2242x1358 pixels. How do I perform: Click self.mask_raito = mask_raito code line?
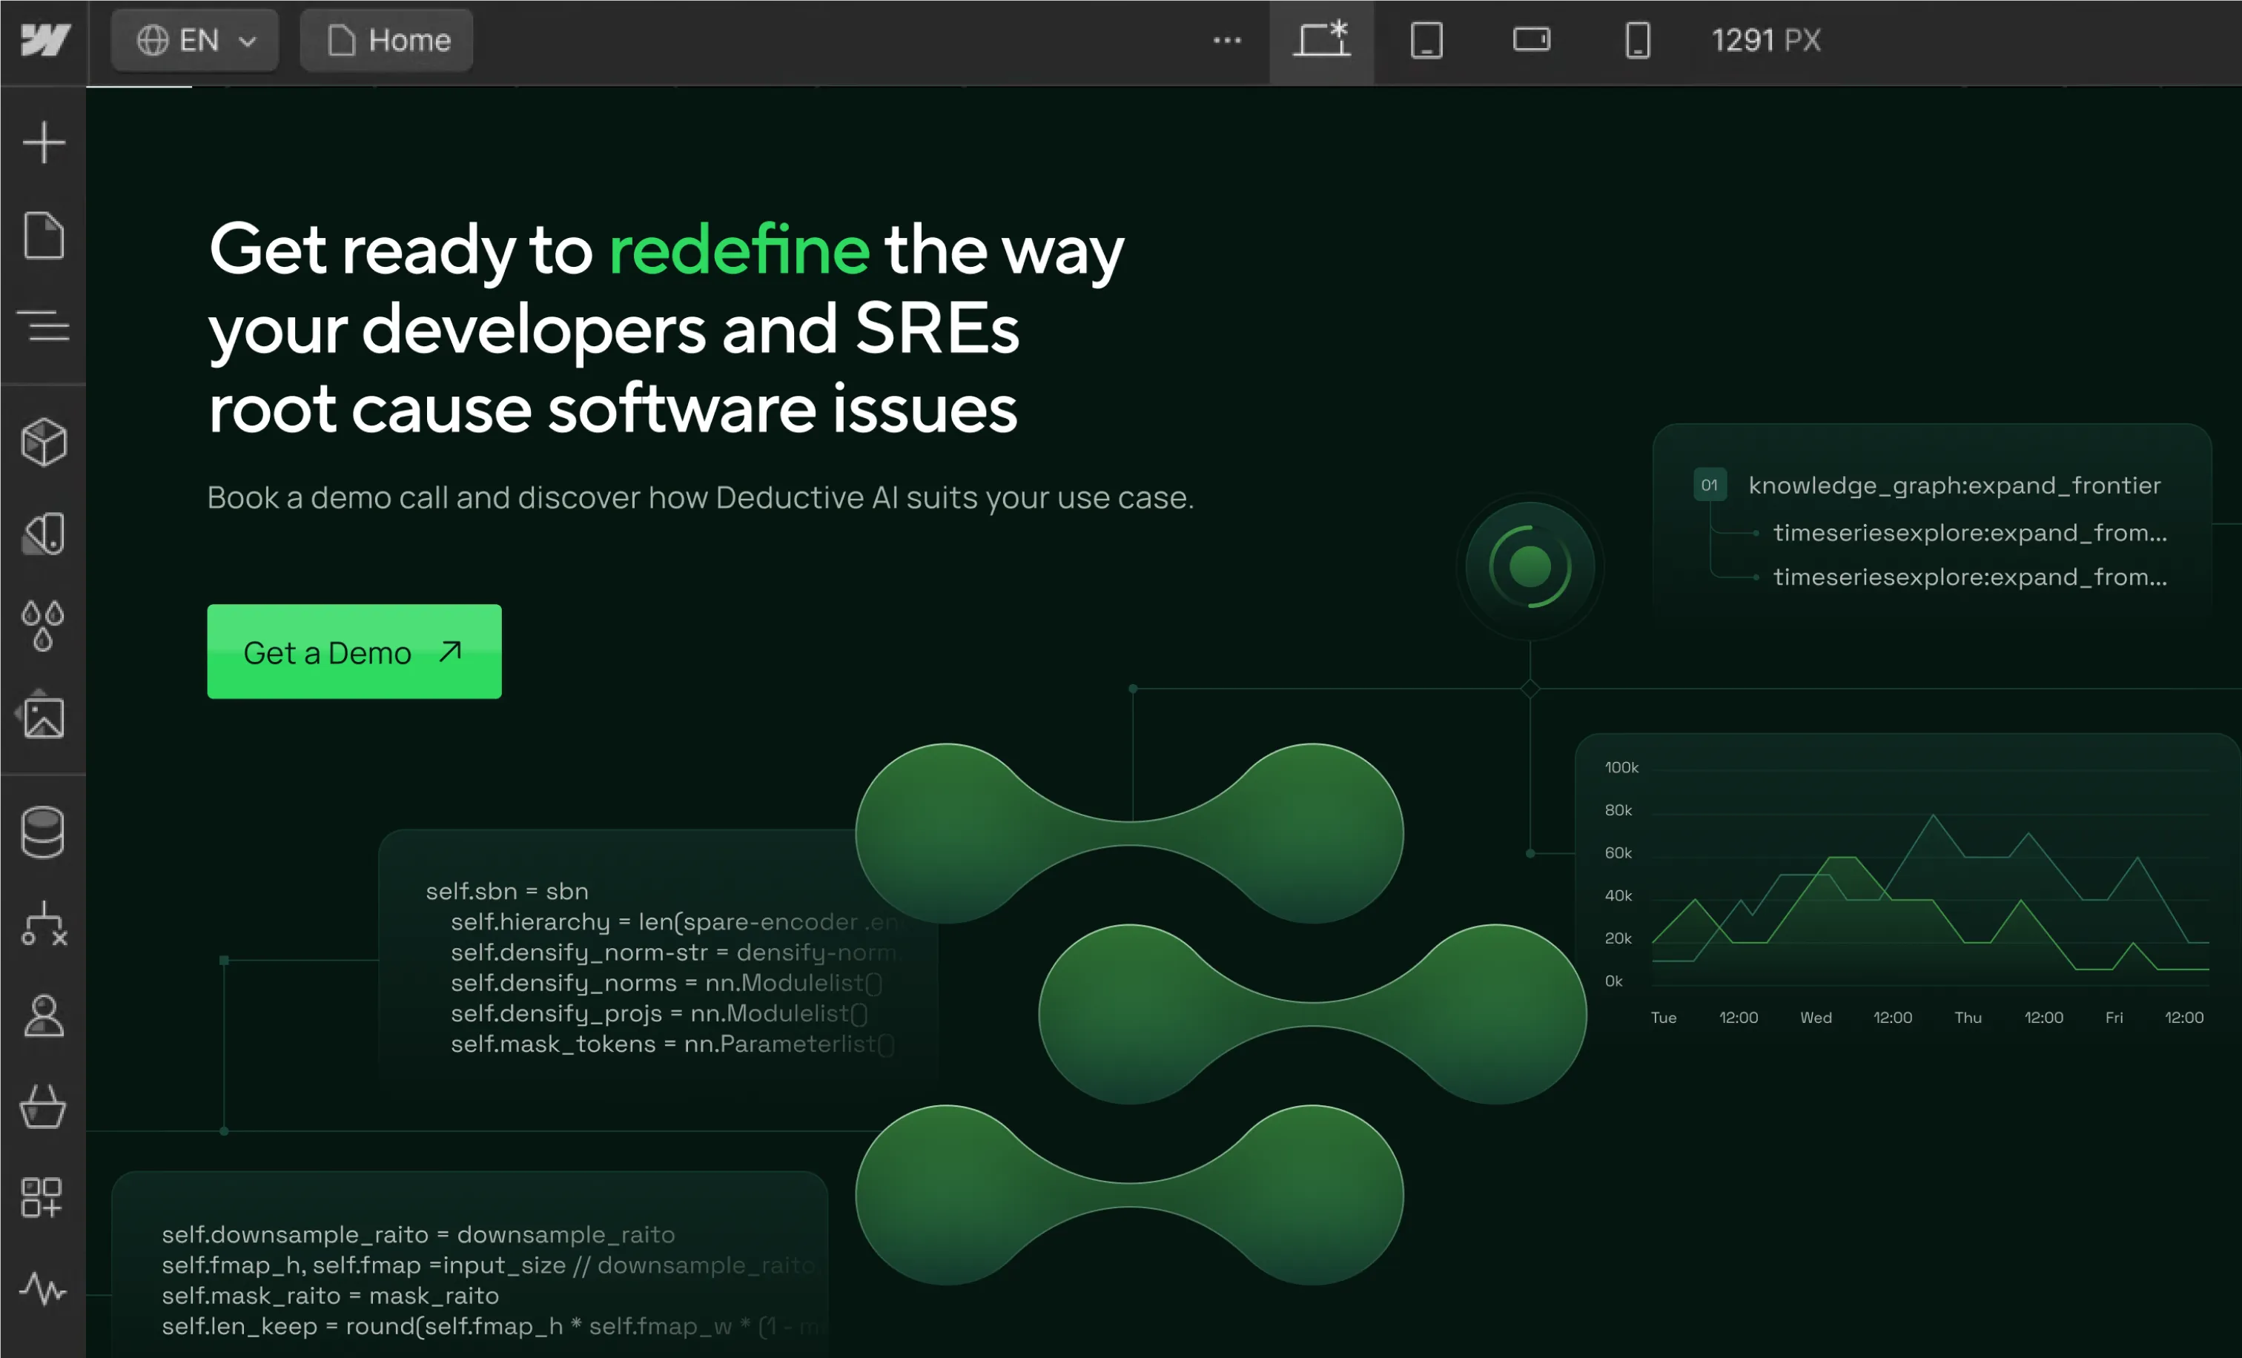coord(331,1295)
